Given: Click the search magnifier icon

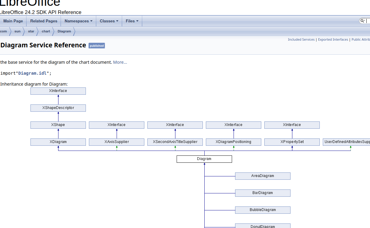Looking at the screenshot, I should [x=362, y=21].
